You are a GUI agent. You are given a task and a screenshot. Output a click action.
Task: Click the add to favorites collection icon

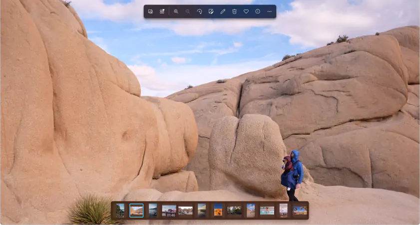pyautogui.click(x=162, y=11)
